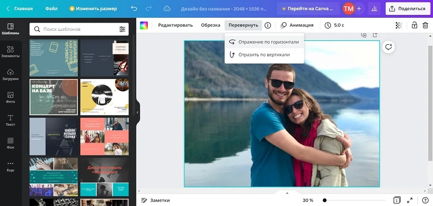This screenshot has height=206, width=433.
Task: Open the Файл menu
Action: click(51, 9)
